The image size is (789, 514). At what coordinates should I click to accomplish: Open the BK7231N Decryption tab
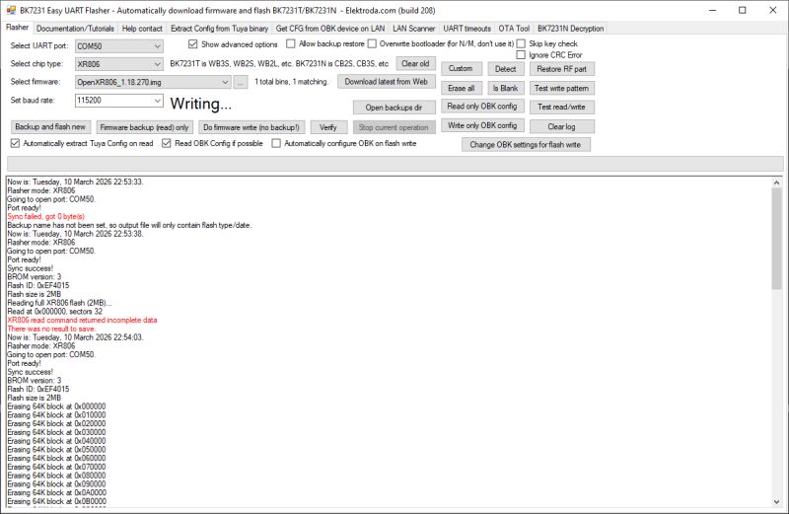[571, 29]
